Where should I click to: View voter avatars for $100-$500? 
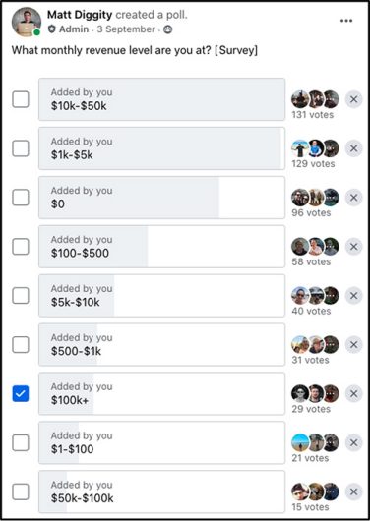click(x=315, y=247)
